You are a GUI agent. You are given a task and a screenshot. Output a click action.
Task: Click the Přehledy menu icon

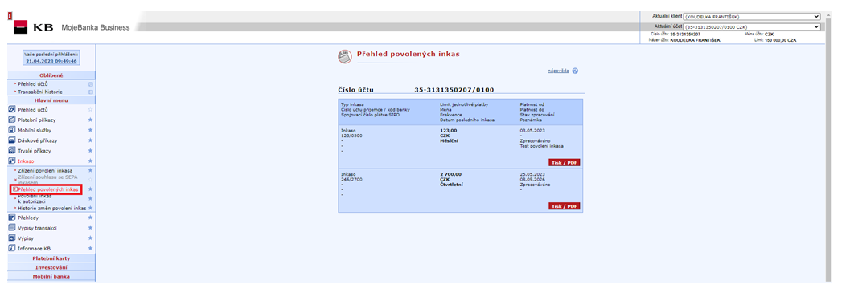[x=11, y=218]
